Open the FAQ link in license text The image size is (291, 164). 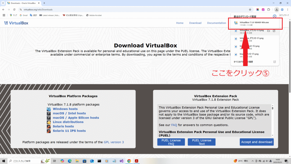(174, 125)
